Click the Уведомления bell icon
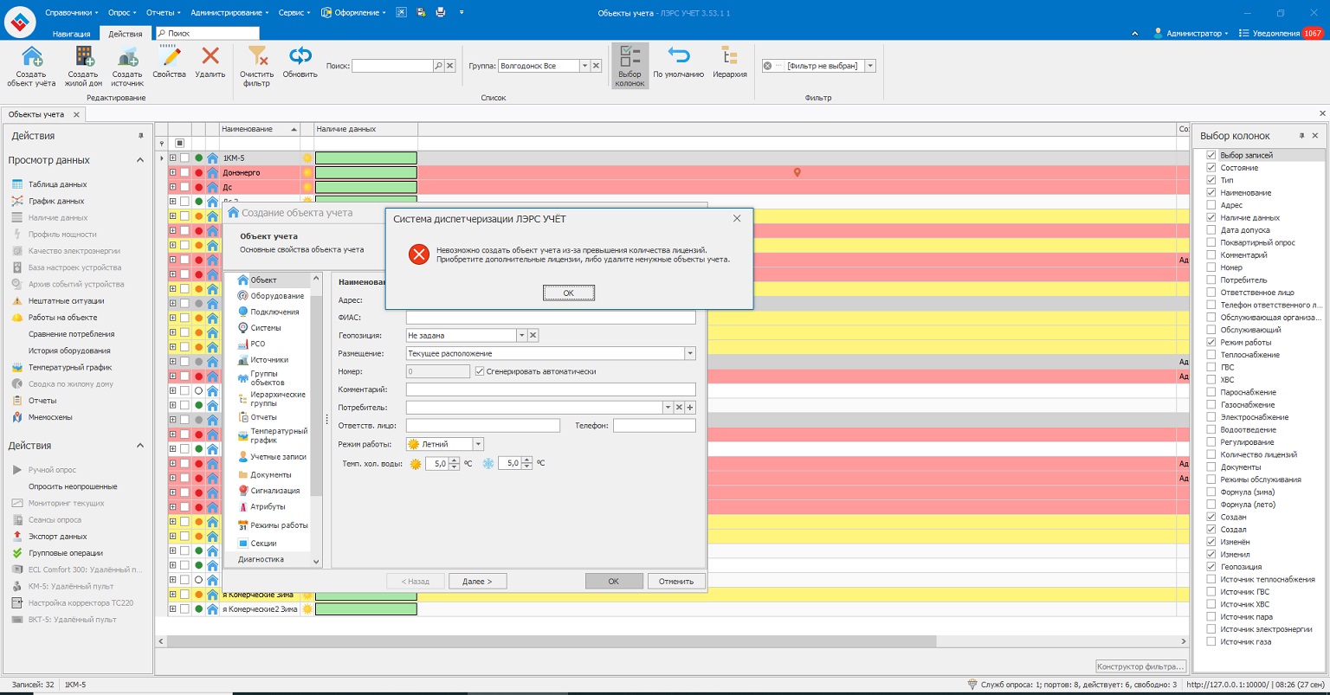 click(x=1244, y=33)
